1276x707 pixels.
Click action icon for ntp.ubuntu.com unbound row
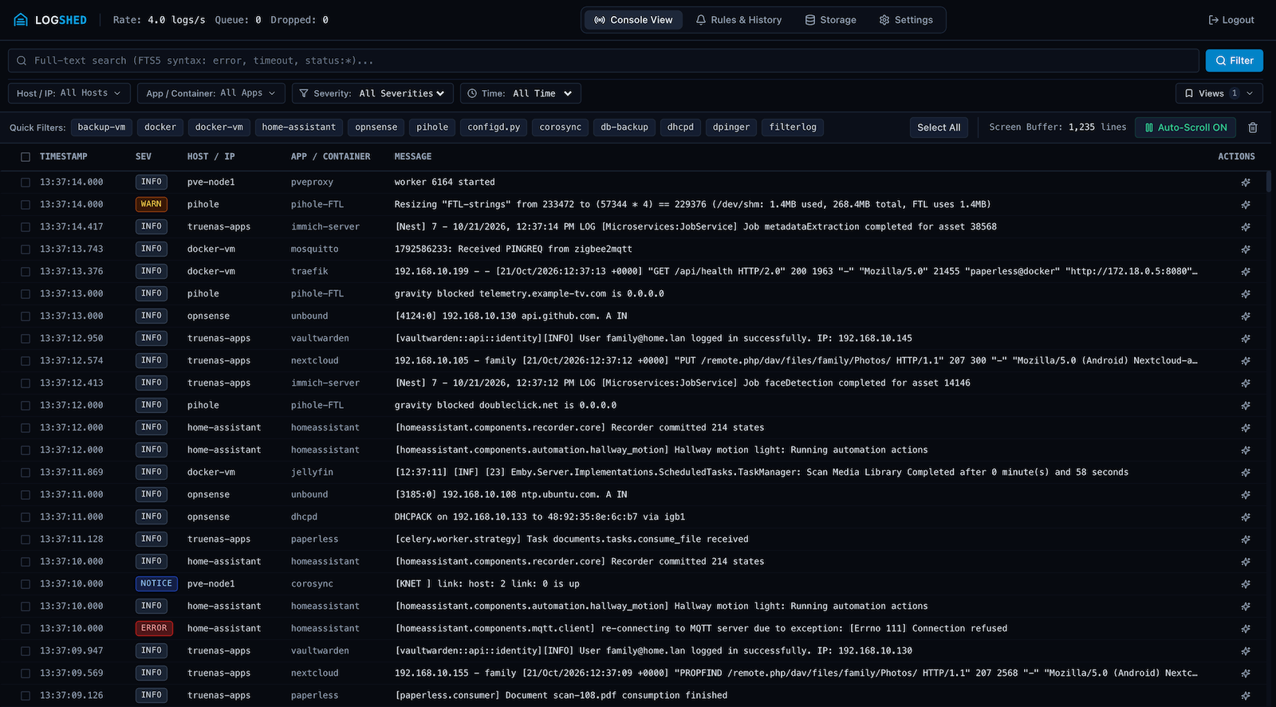[1246, 495]
